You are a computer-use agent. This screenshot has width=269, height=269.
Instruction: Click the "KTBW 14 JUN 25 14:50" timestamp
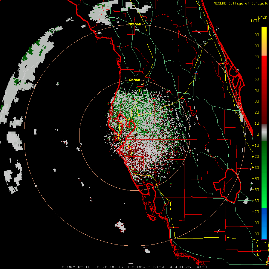coord(180,267)
